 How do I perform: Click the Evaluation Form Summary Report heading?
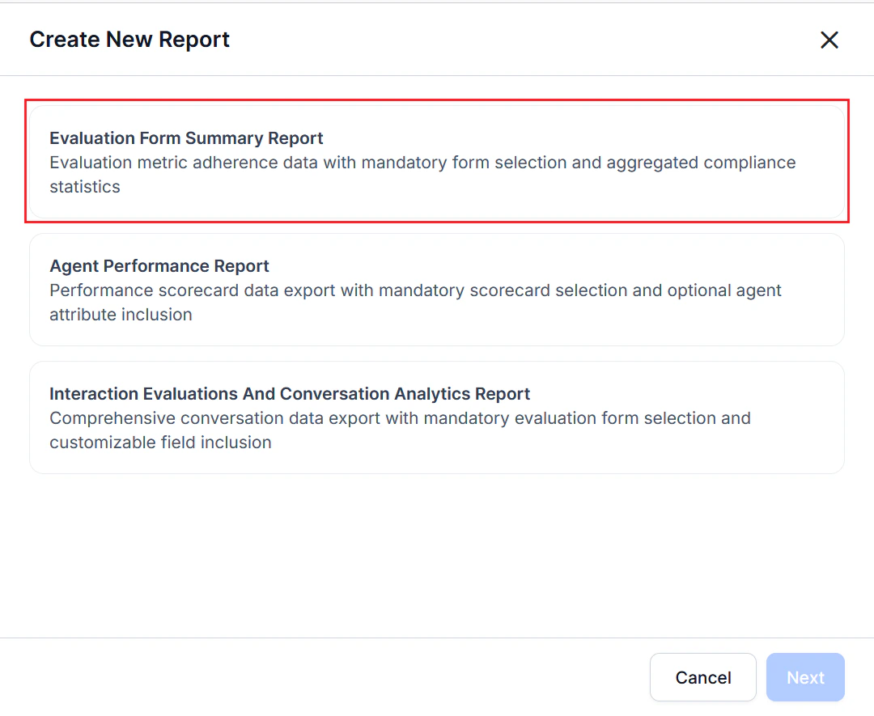(186, 138)
